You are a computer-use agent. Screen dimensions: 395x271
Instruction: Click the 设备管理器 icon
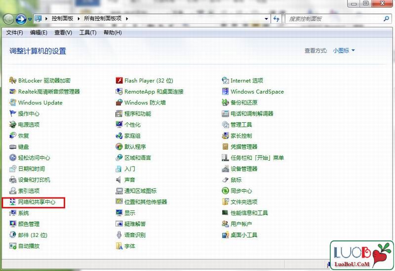[226, 169]
